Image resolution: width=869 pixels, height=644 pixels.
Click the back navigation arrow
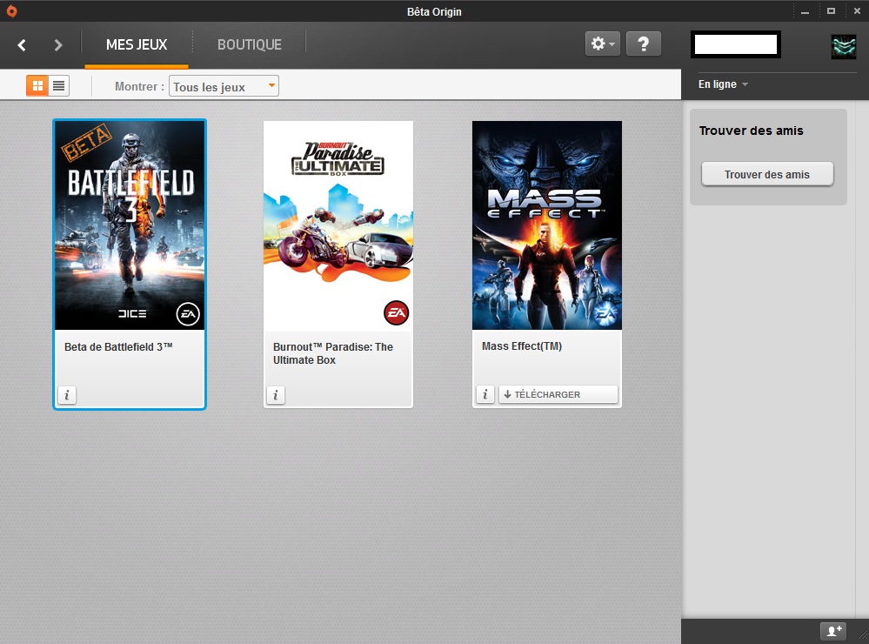click(22, 45)
